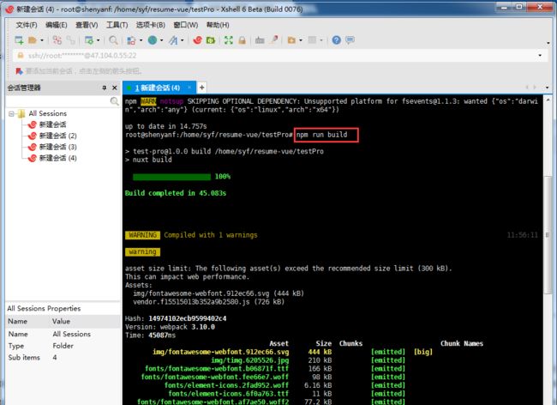Open the 窗口(W) menu
The image size is (557, 405).
[186, 25]
